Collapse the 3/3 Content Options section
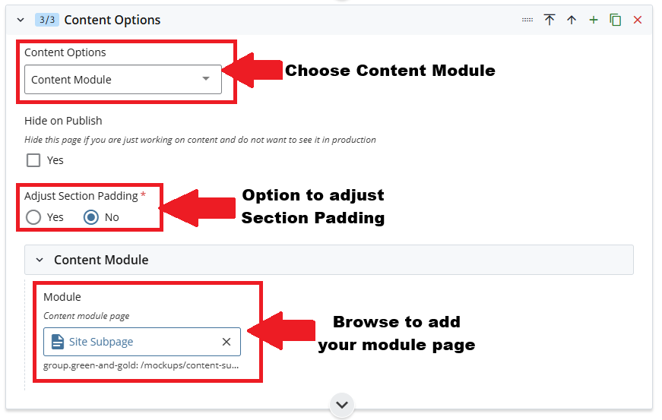The image size is (662, 420). pos(21,20)
